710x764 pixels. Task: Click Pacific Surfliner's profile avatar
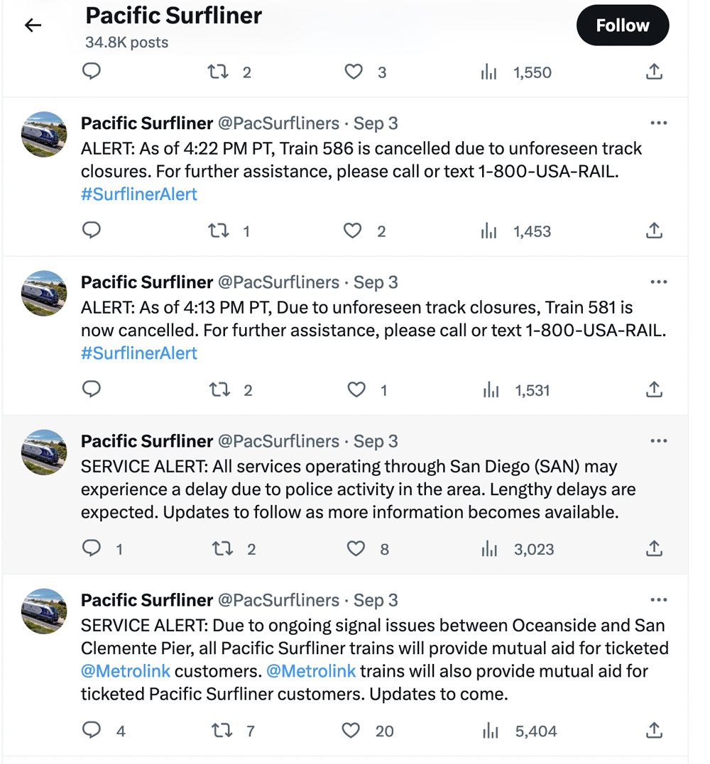(43, 135)
